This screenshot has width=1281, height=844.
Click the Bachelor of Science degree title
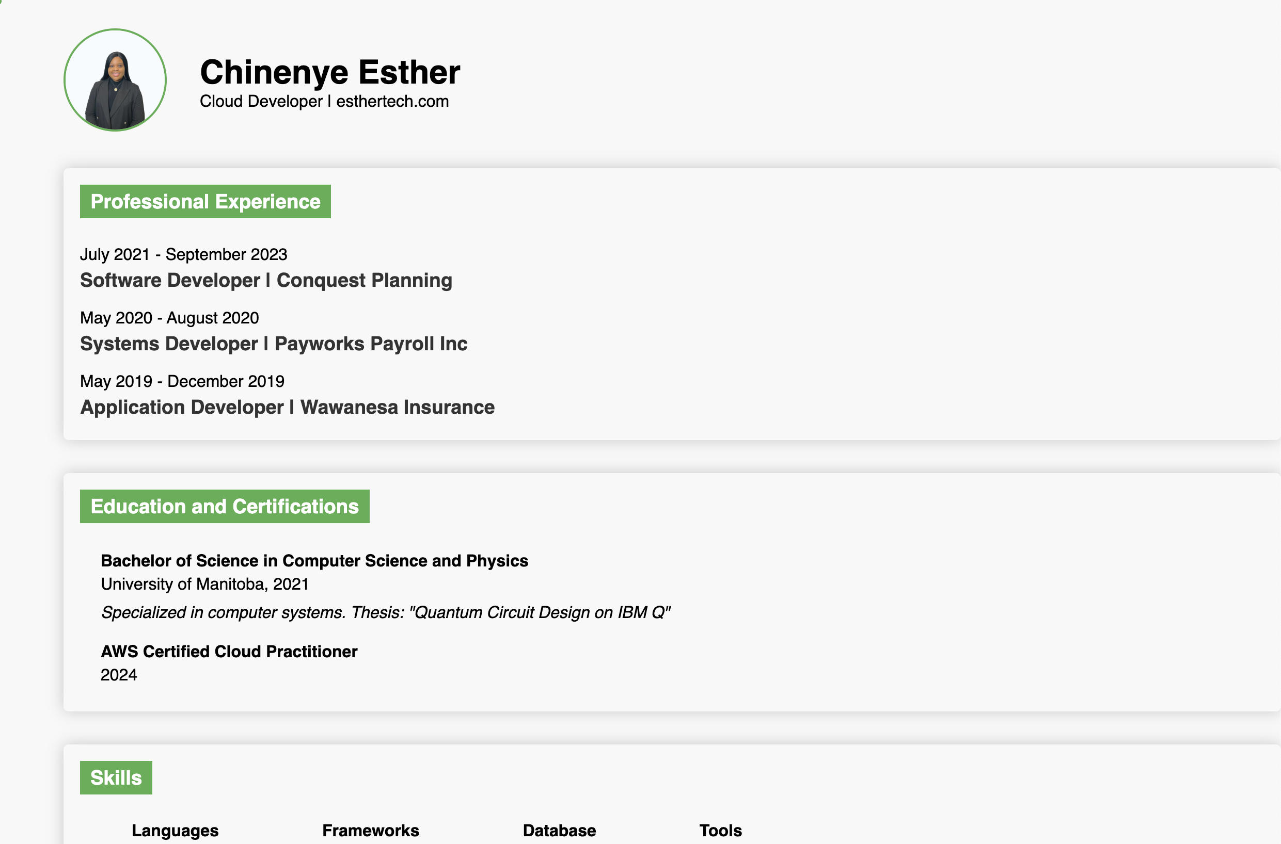click(314, 560)
